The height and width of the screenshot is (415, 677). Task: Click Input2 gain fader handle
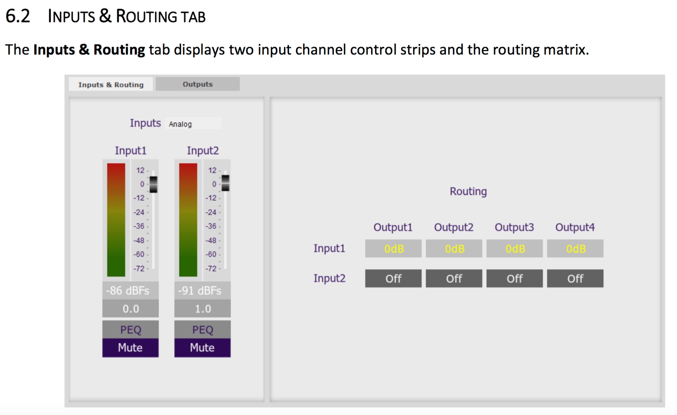point(225,183)
